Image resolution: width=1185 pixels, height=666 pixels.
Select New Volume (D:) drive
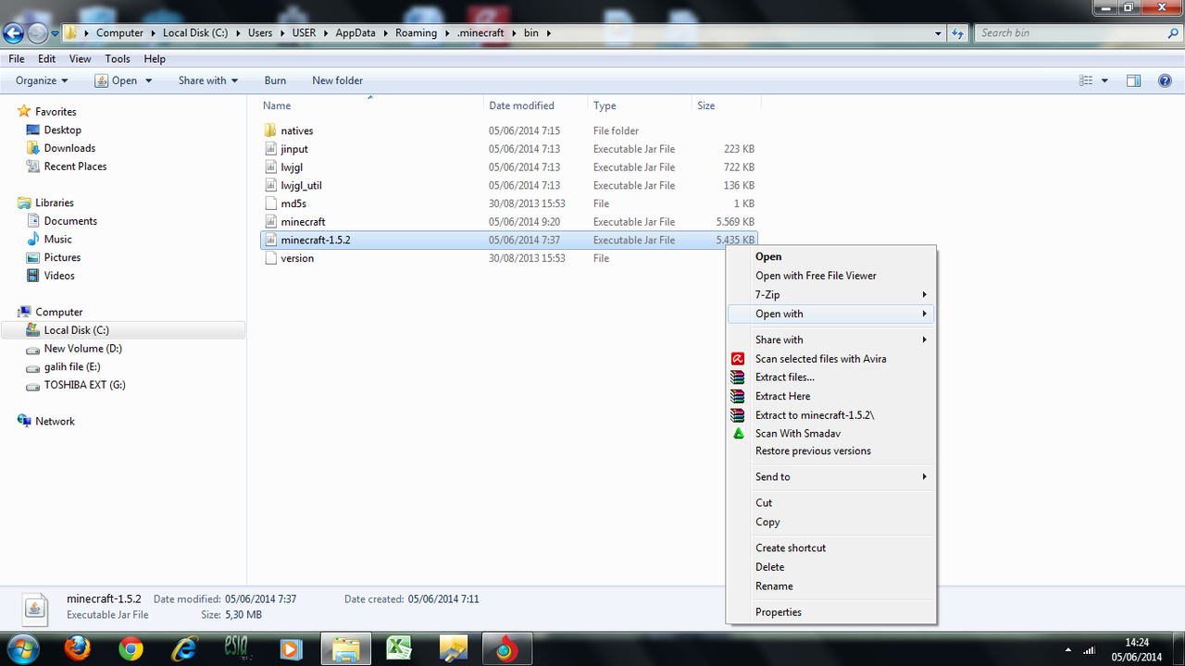click(82, 349)
